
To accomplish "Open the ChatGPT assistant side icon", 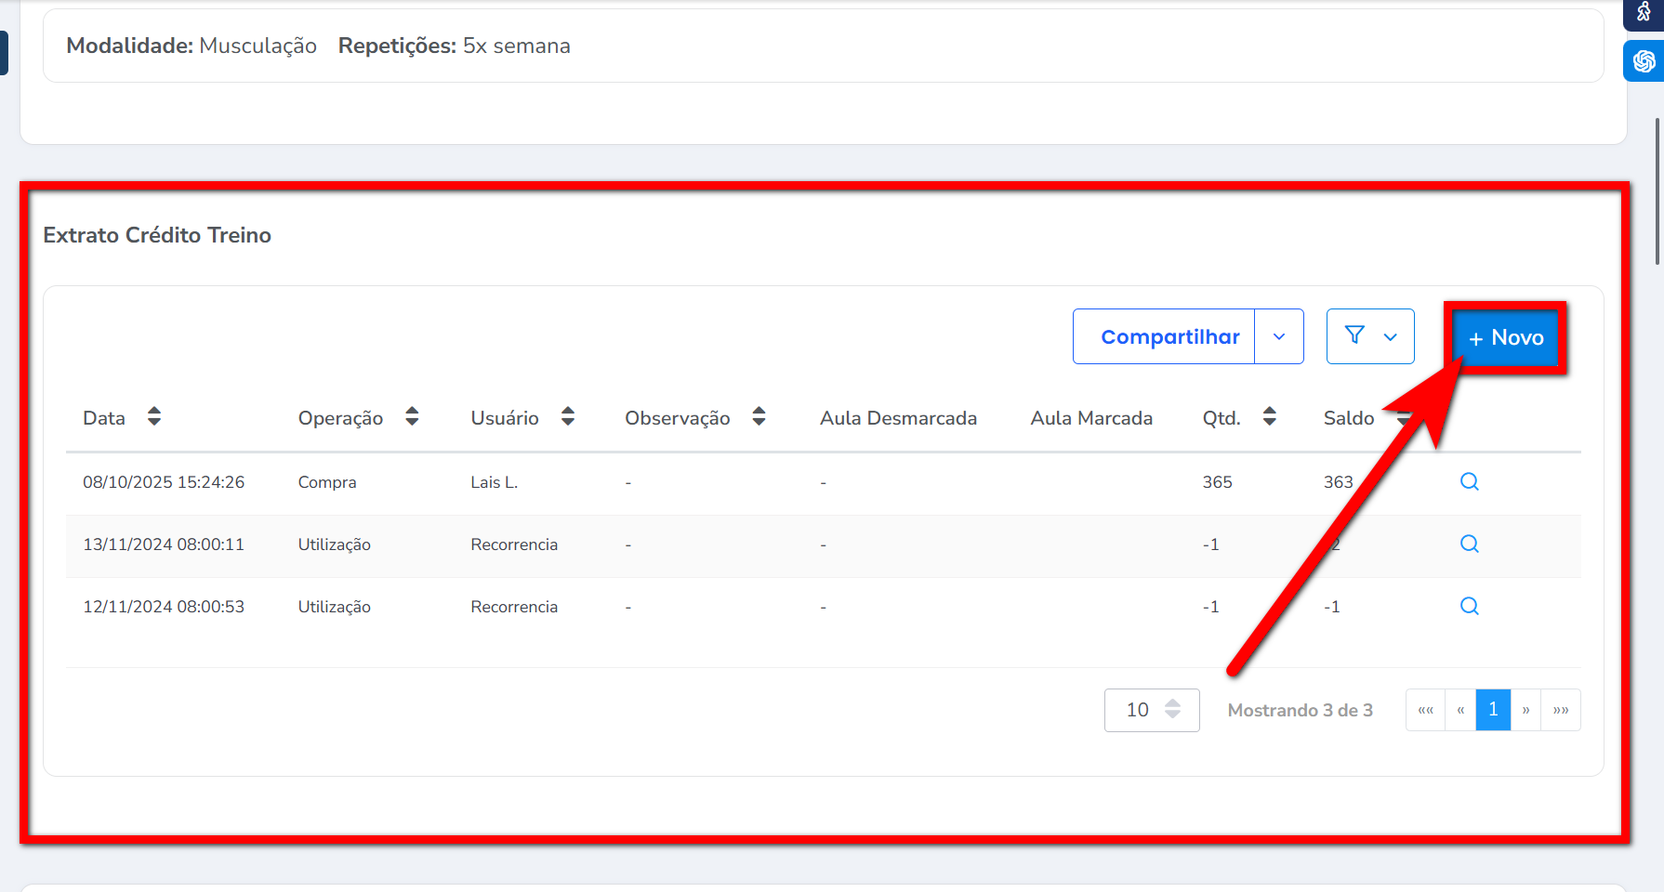I will click(1644, 61).
